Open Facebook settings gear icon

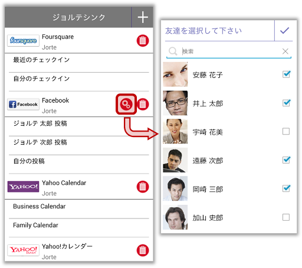coord(126,104)
